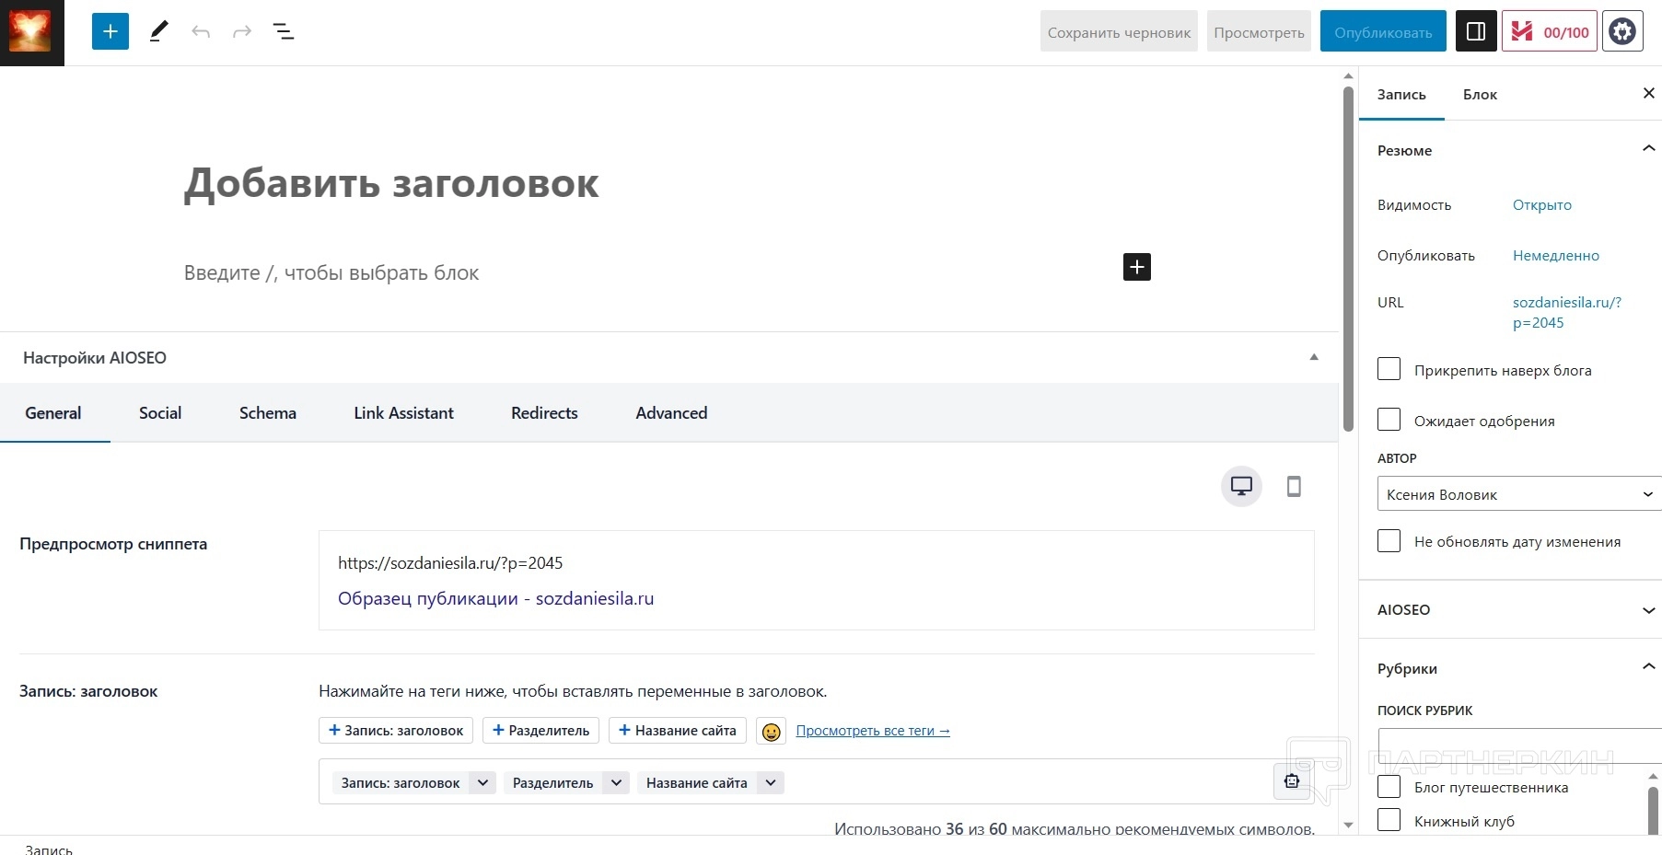Image resolution: width=1662 pixels, height=855 pixels.
Task: Check the 'Книжный клуб' category
Action: (x=1389, y=820)
